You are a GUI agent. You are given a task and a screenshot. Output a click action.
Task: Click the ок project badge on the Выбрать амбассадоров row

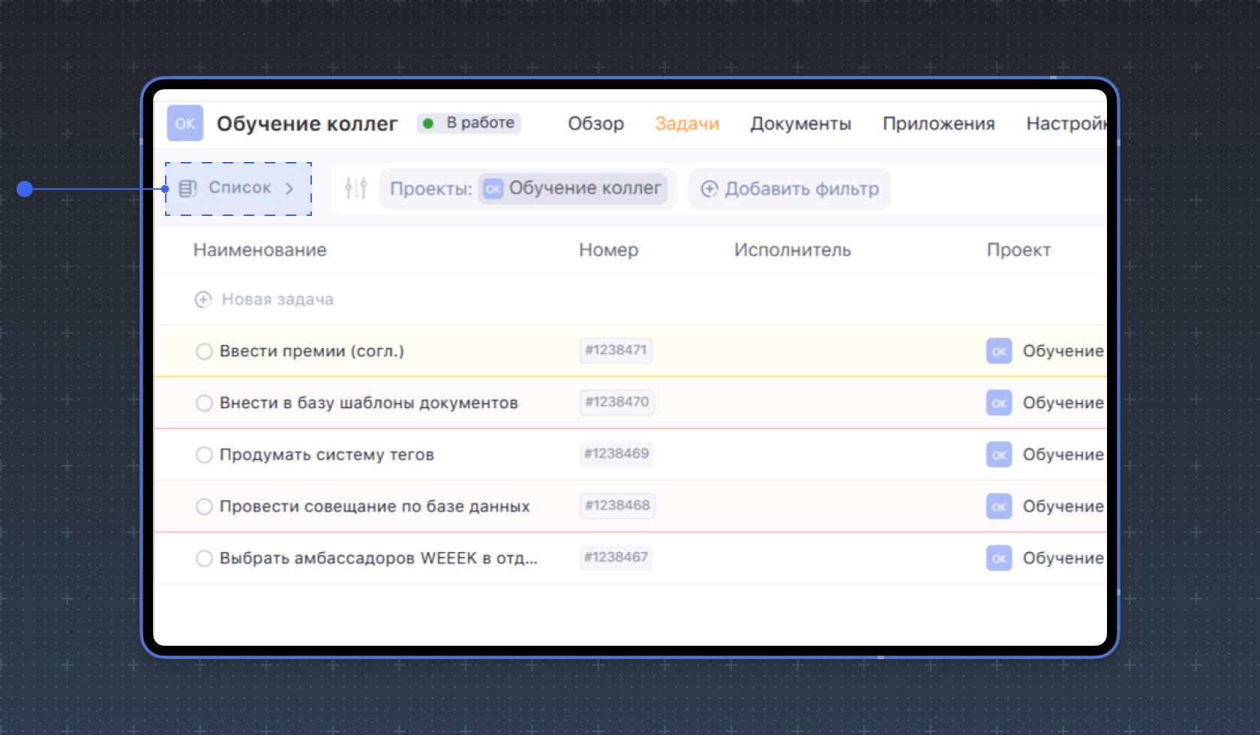click(998, 558)
